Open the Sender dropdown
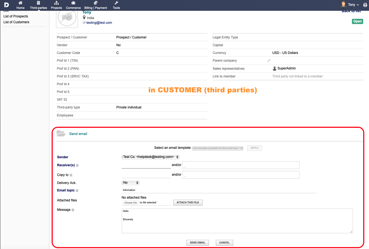 tap(150, 157)
